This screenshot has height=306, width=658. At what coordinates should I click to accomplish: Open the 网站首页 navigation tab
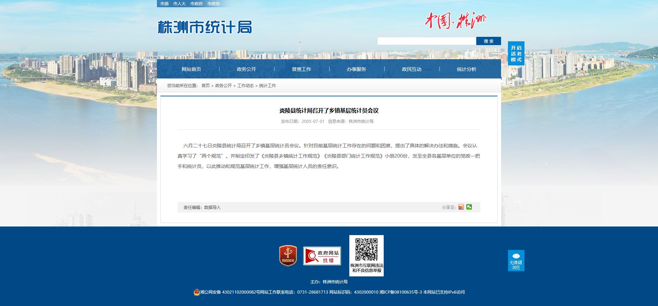point(191,69)
